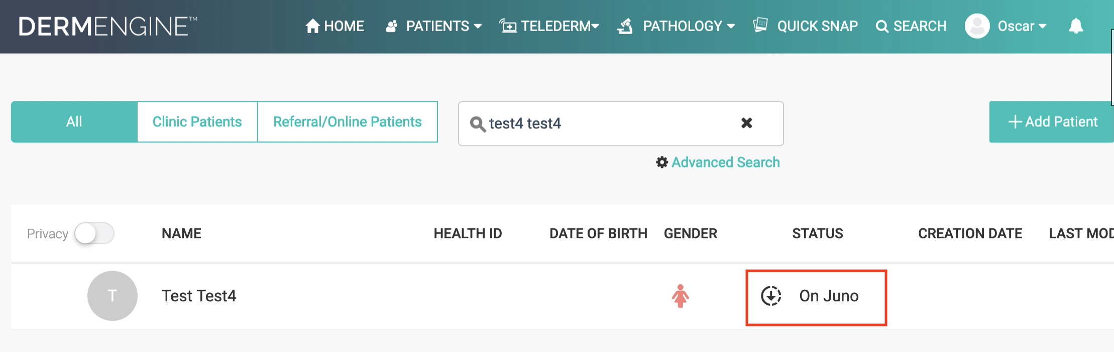Switch to the Clinic Patients tab

pyautogui.click(x=197, y=122)
